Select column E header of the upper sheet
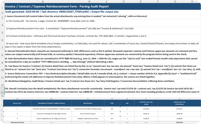Screen dimensions: 201x124 (141, 2)
